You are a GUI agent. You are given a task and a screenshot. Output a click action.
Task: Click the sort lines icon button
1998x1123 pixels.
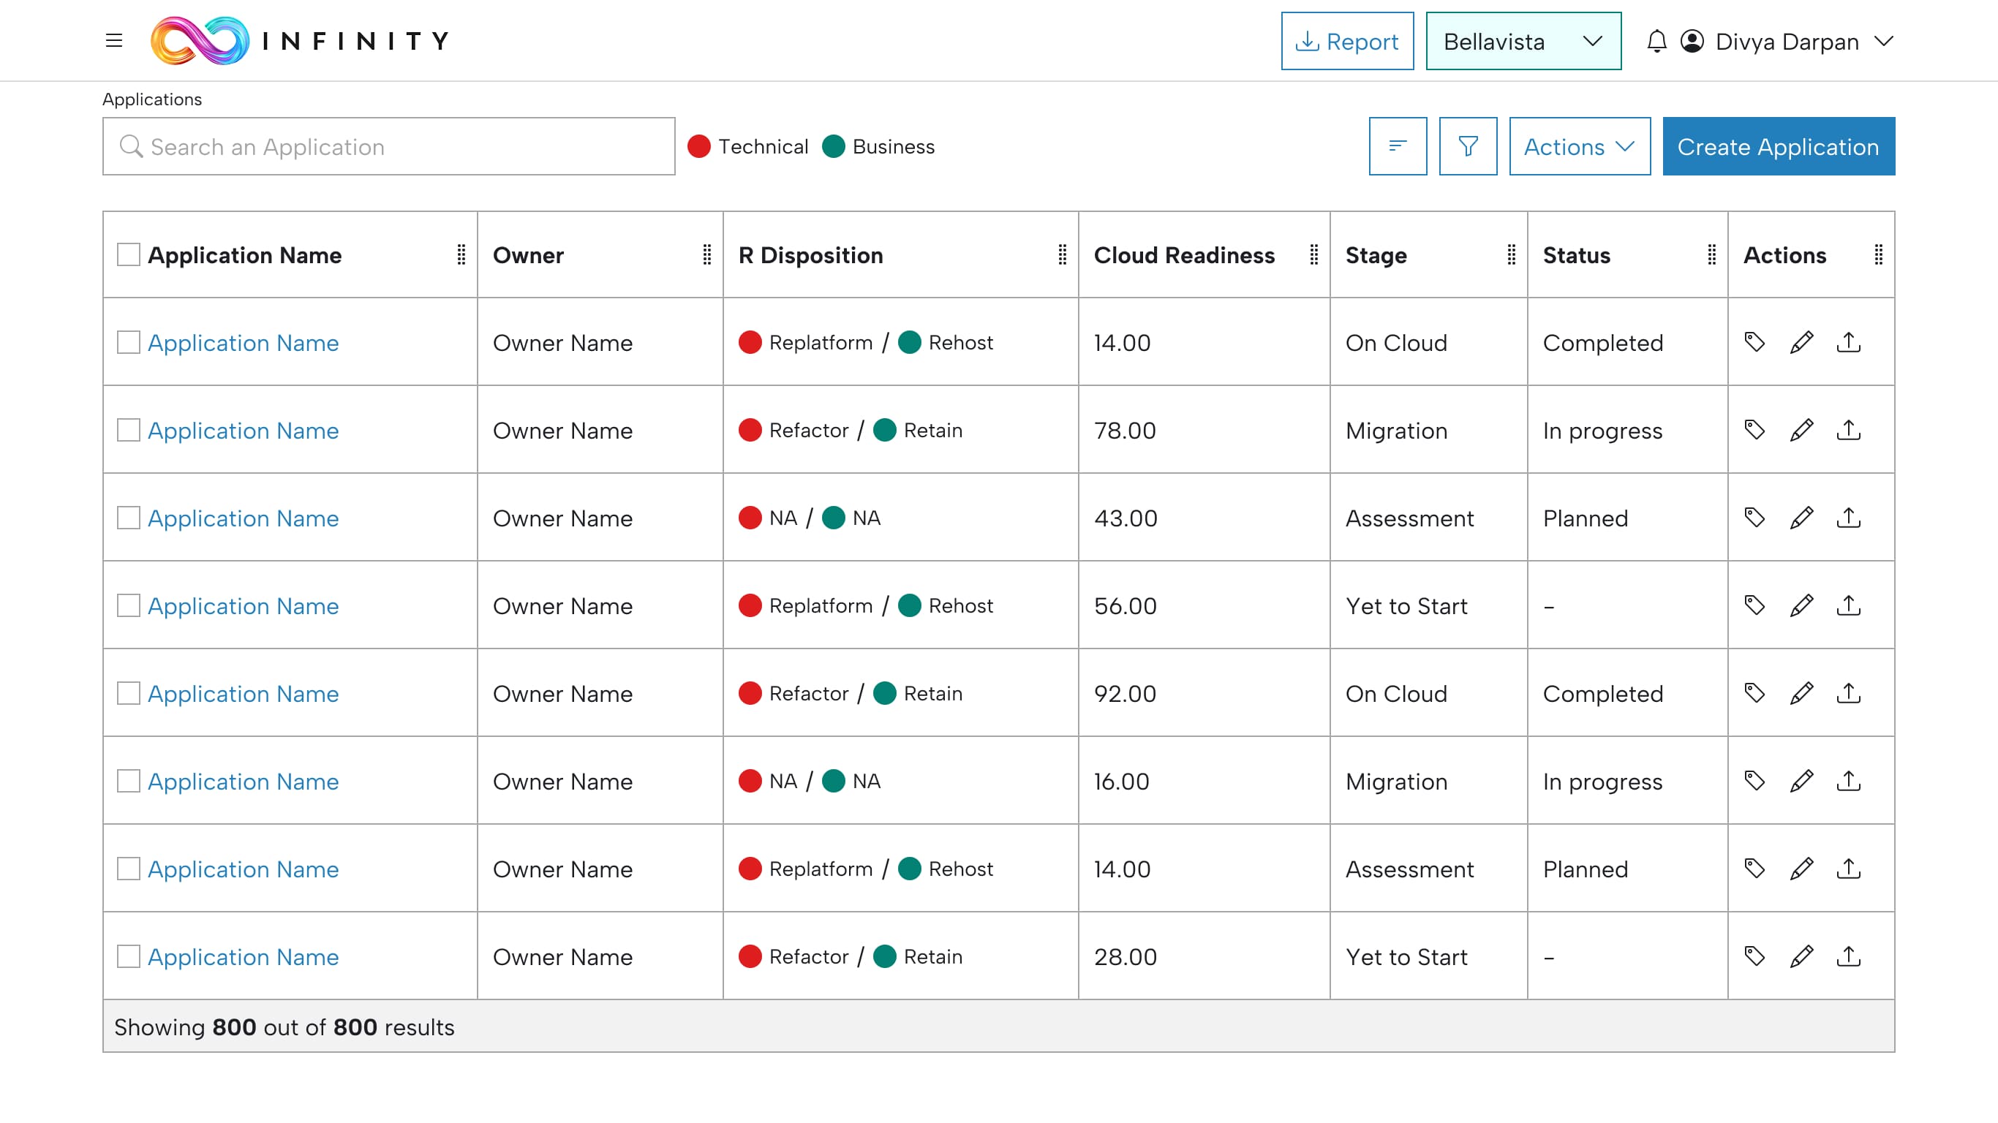point(1397,146)
